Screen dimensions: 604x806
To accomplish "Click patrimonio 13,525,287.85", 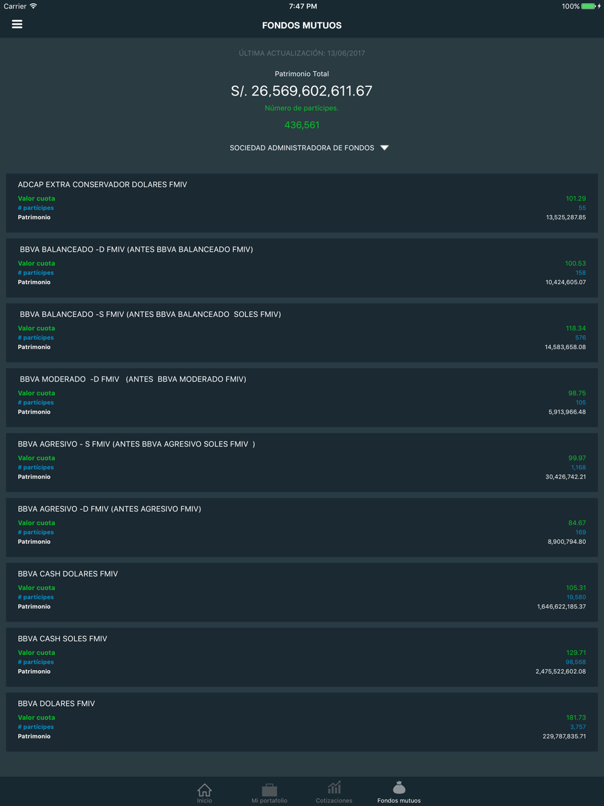I will [566, 218].
